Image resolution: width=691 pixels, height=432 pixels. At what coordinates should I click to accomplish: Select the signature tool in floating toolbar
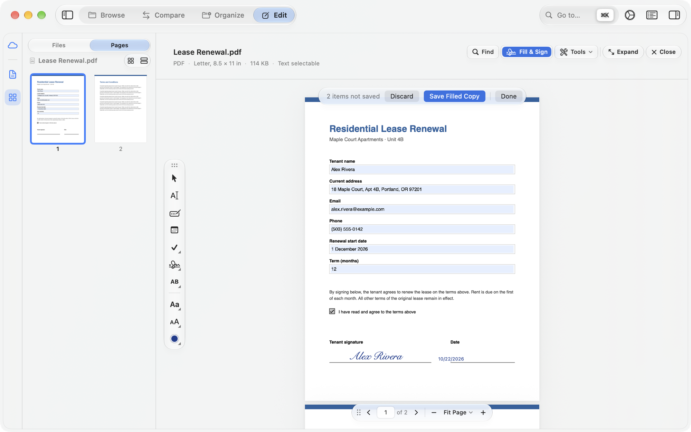pyautogui.click(x=174, y=265)
